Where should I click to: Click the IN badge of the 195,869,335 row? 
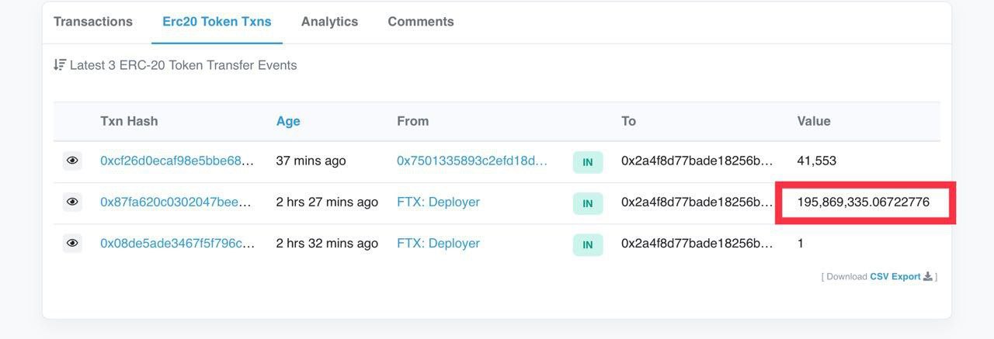coord(588,203)
